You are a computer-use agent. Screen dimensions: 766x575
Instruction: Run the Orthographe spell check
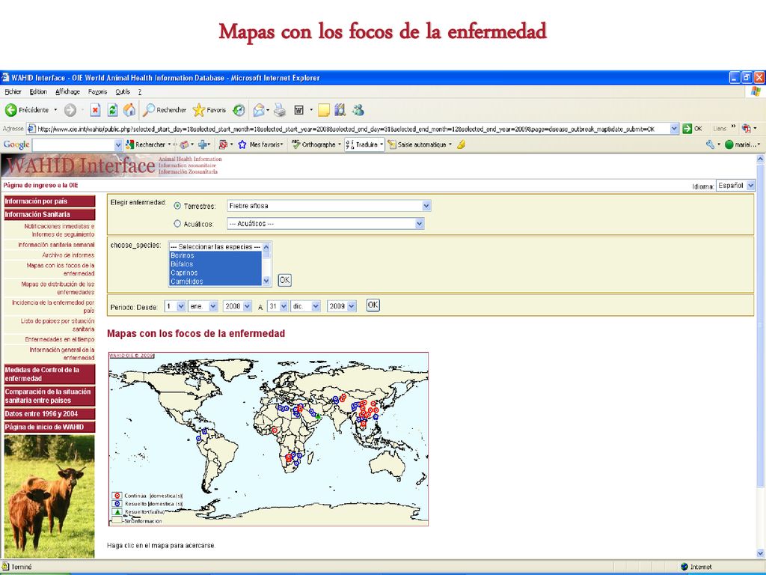pos(313,144)
